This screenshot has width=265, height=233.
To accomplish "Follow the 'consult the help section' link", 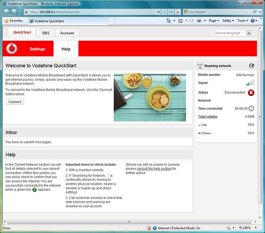I will click(x=154, y=169).
